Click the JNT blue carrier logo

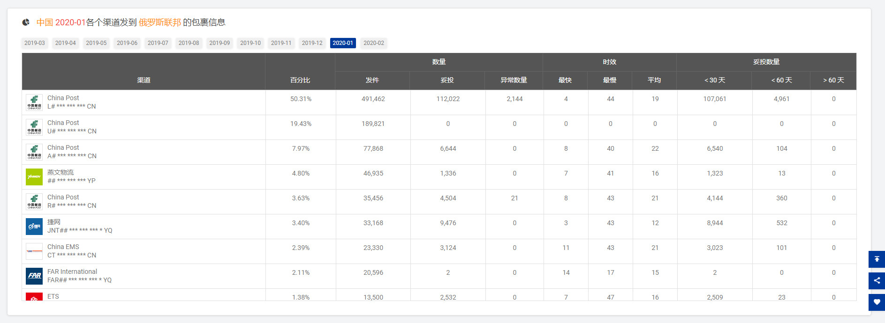[x=34, y=227]
